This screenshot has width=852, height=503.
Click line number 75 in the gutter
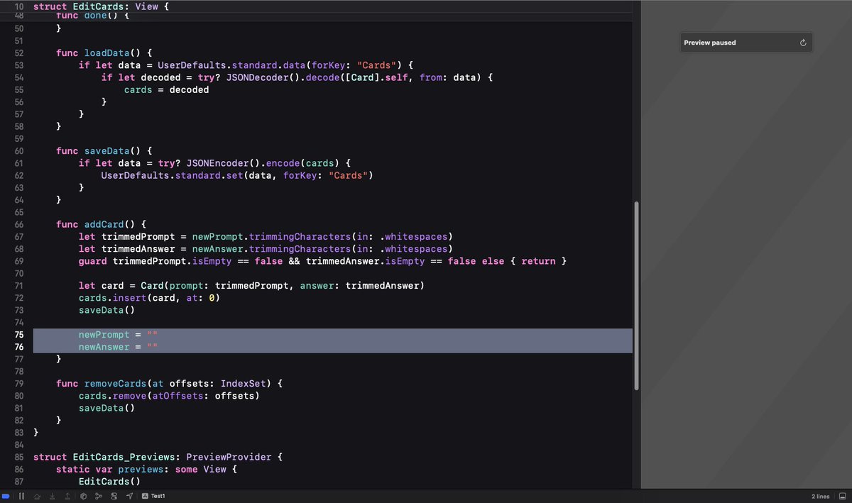pyautogui.click(x=19, y=334)
